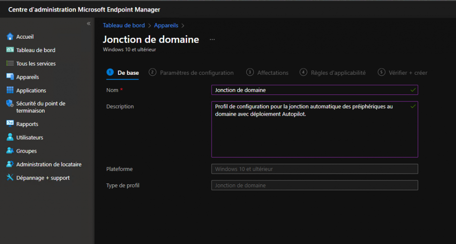Image resolution: width=456 pixels, height=244 pixels.
Task: Click the Centre d'administration Microsoft Endpoint Manager title
Action: pos(84,10)
